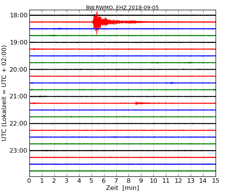Viewport: 245px width, 196px height.
Task: Click the 22:00 time label
Action: point(18,124)
